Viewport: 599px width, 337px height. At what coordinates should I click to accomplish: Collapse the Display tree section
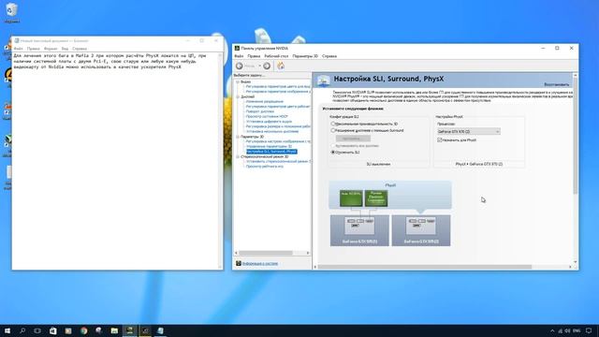[x=238, y=96]
